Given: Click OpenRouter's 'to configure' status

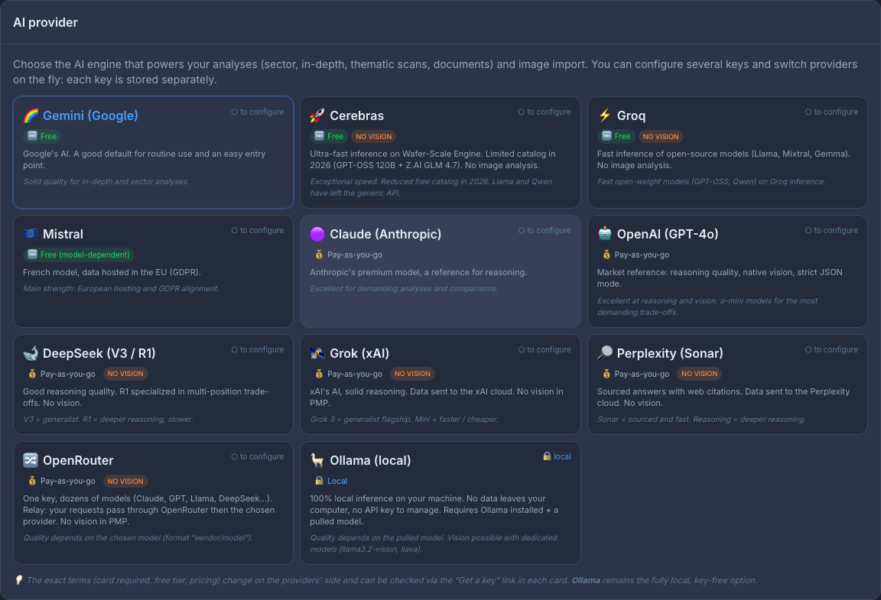Looking at the screenshot, I should coord(257,457).
